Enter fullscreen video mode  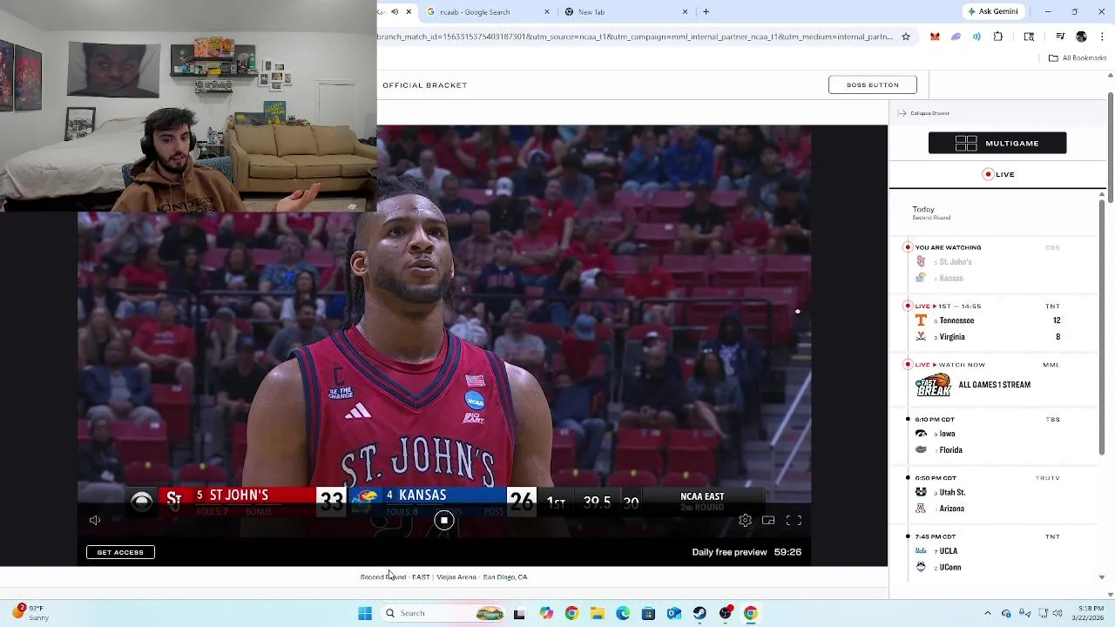click(794, 520)
